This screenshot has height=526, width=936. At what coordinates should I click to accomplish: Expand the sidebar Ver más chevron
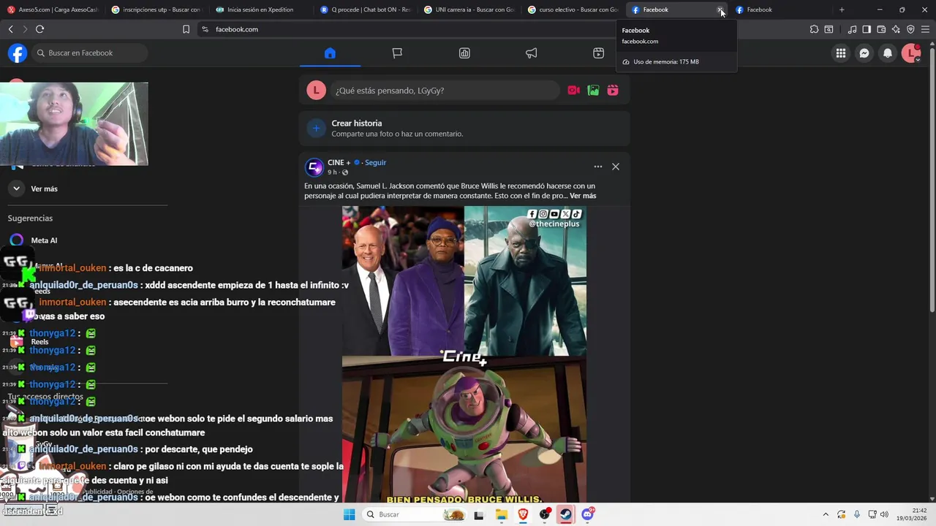[x=16, y=188]
